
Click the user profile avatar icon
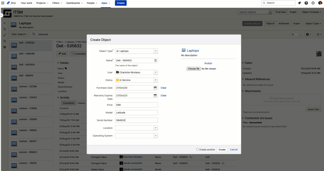pyautogui.click(x=320, y=3)
